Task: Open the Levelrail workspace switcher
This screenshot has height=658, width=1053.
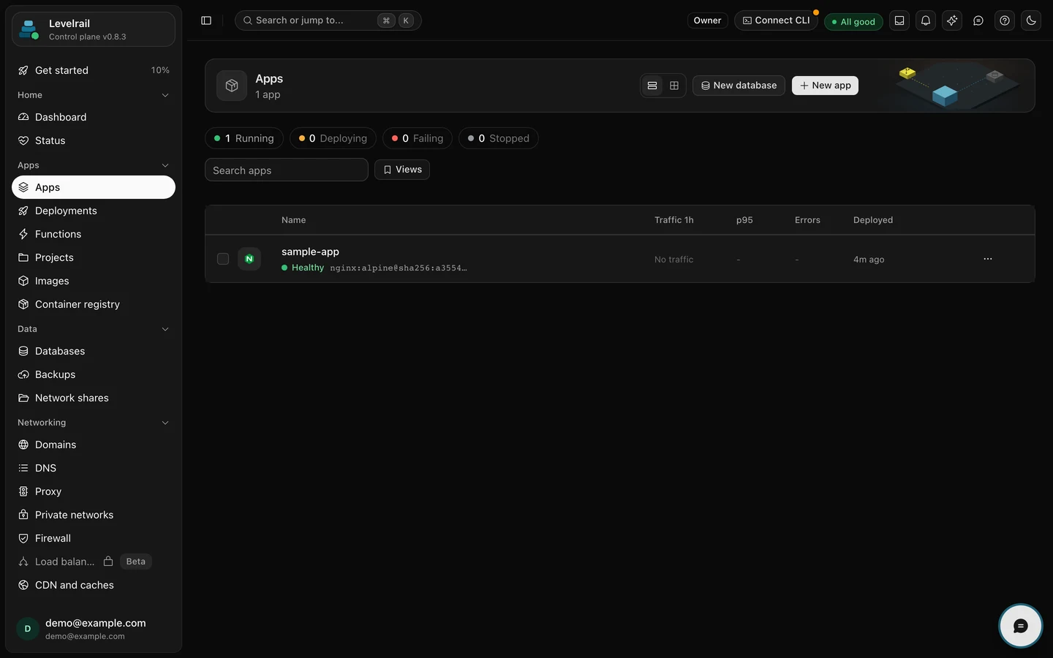Action: pyautogui.click(x=94, y=29)
